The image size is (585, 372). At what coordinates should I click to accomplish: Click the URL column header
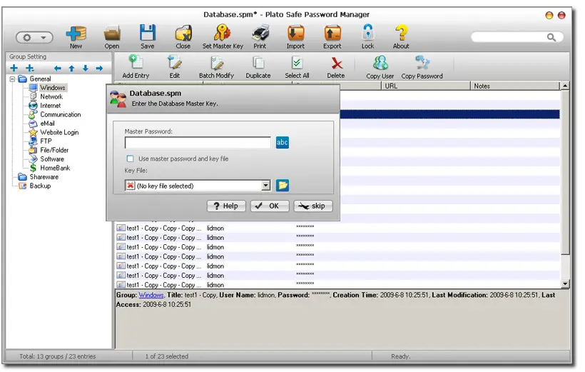tap(425, 86)
